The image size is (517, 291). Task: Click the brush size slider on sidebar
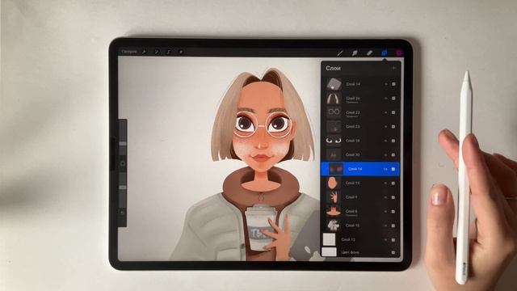click(x=123, y=144)
